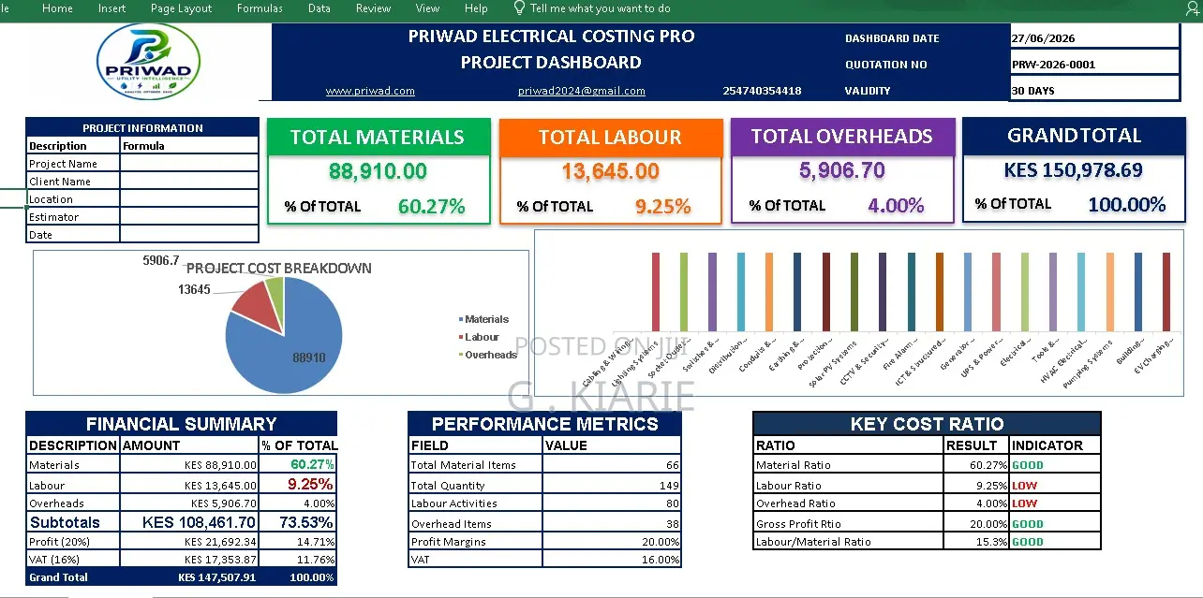Click the 13645 pie data label

194,290
